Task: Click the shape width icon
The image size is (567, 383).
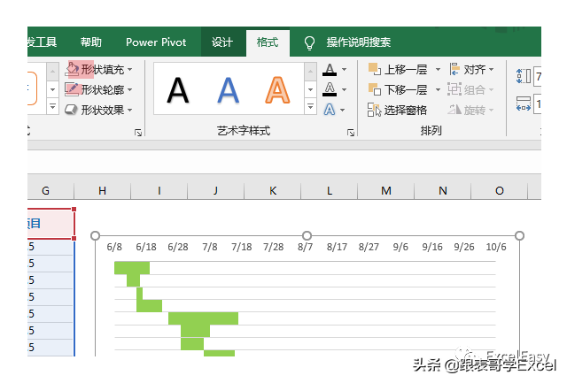Action: point(524,103)
